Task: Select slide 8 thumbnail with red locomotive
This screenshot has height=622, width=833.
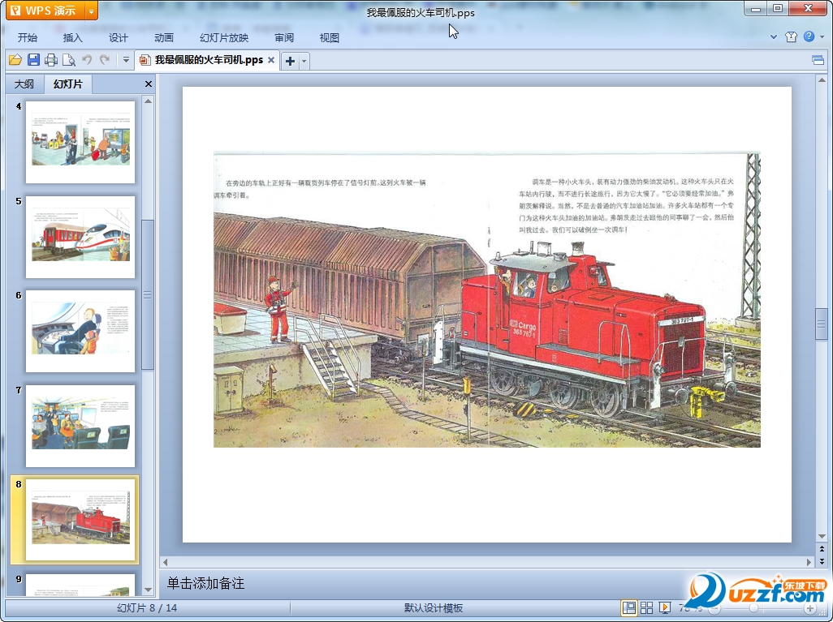Action: tap(80, 520)
